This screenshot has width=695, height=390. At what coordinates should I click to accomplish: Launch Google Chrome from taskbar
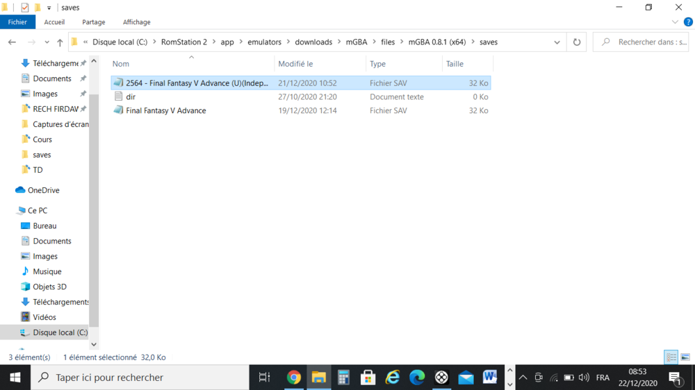[x=293, y=378]
